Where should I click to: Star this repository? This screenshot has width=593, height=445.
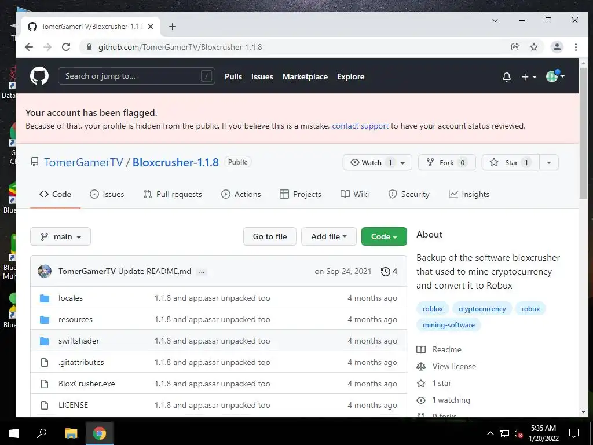(x=511, y=162)
